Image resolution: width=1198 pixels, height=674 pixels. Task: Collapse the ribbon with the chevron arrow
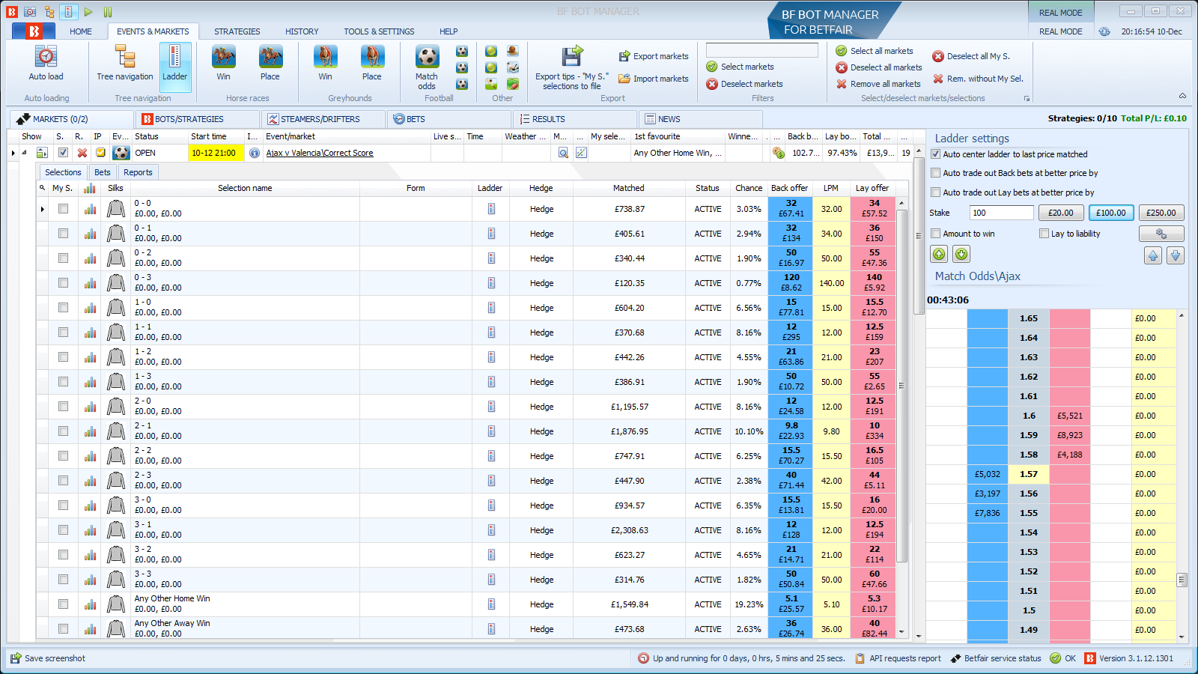pos(1182,96)
